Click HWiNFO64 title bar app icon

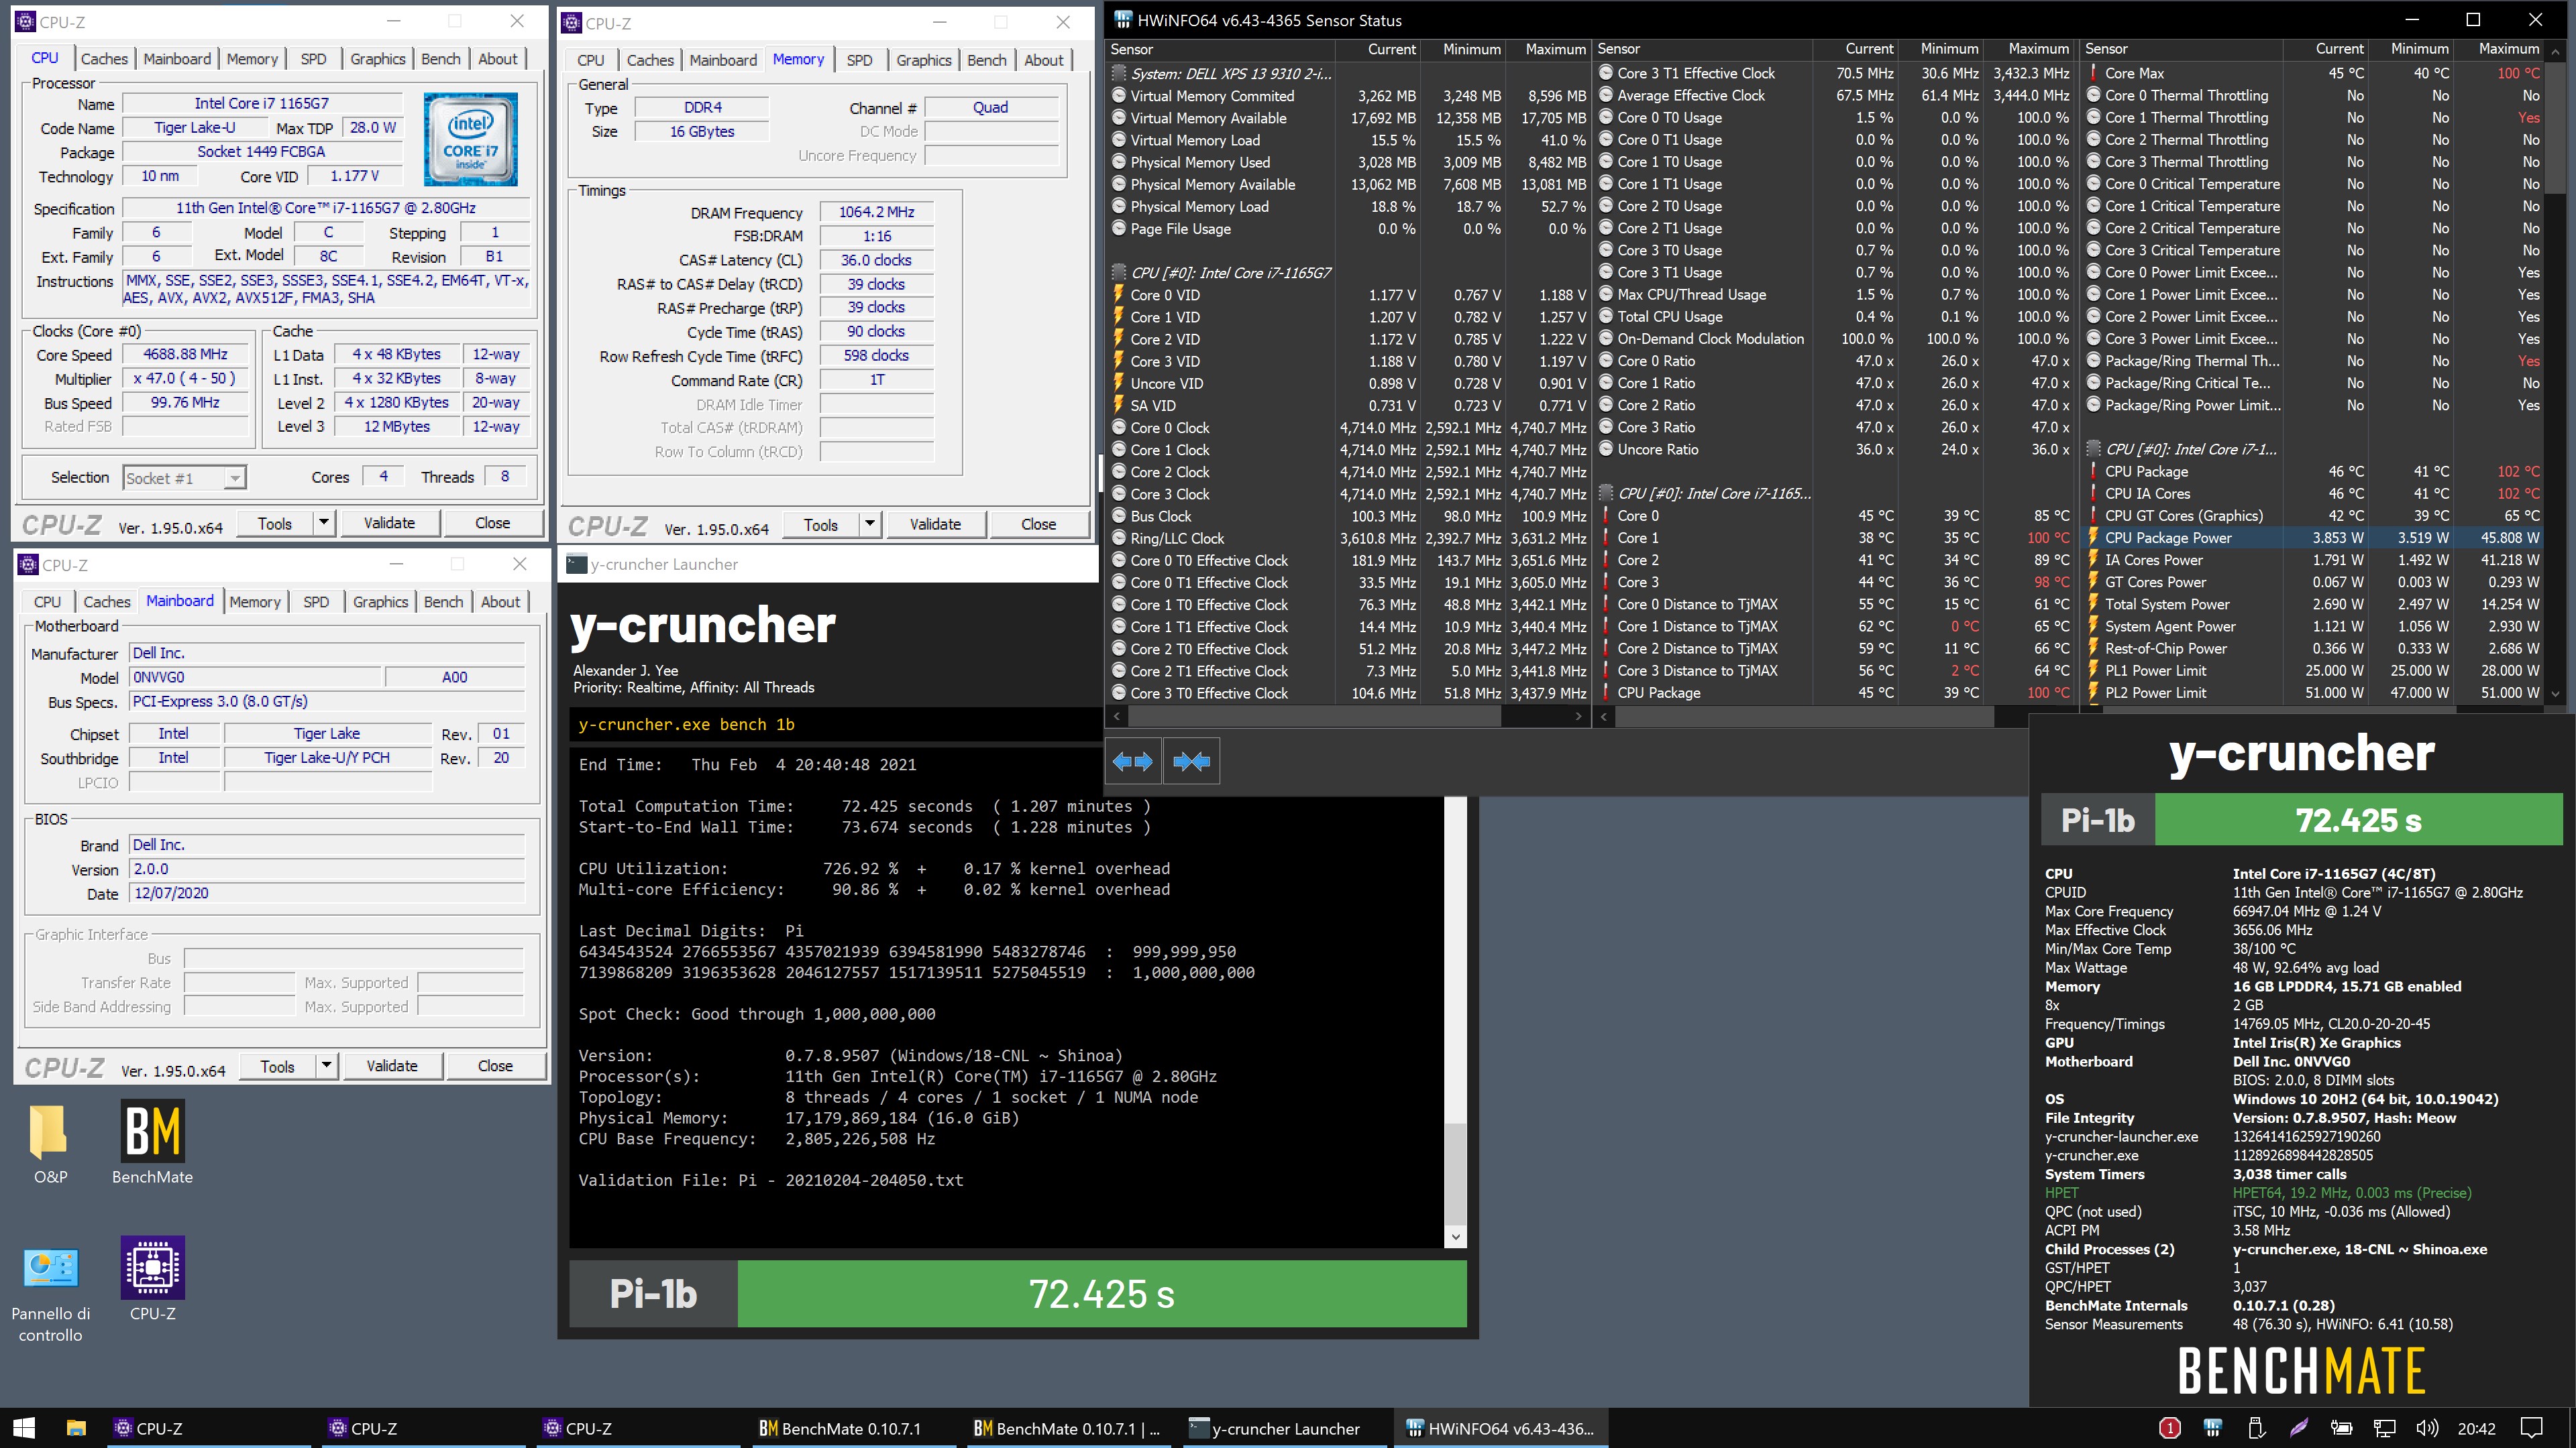click(x=1123, y=20)
